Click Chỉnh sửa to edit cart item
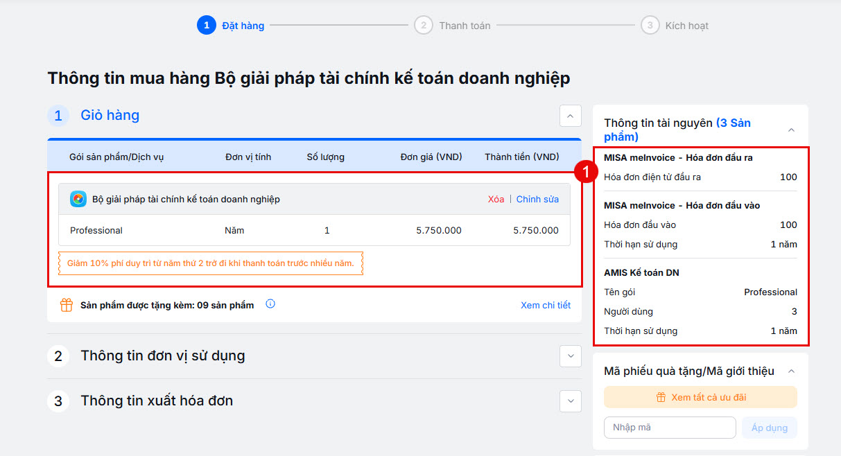The height and width of the screenshot is (456, 841). coord(537,199)
